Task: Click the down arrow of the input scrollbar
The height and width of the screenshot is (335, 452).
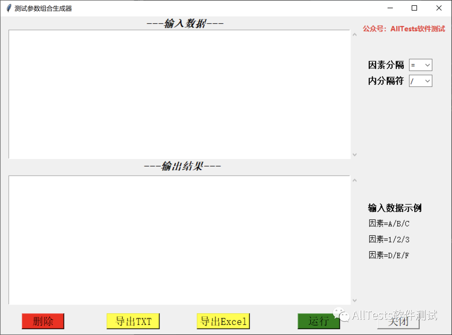Action: pyautogui.click(x=354, y=154)
